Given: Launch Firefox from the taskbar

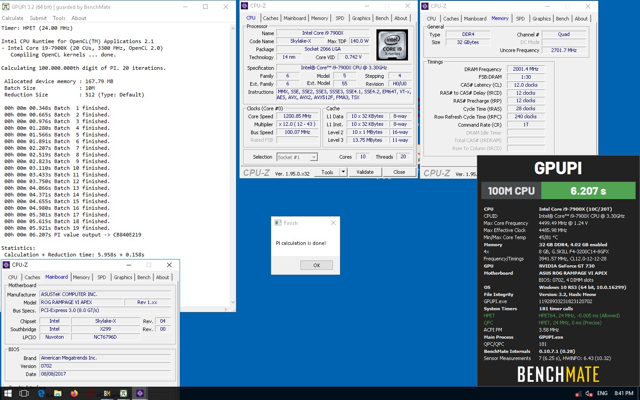Looking at the screenshot, I should coord(74,393).
